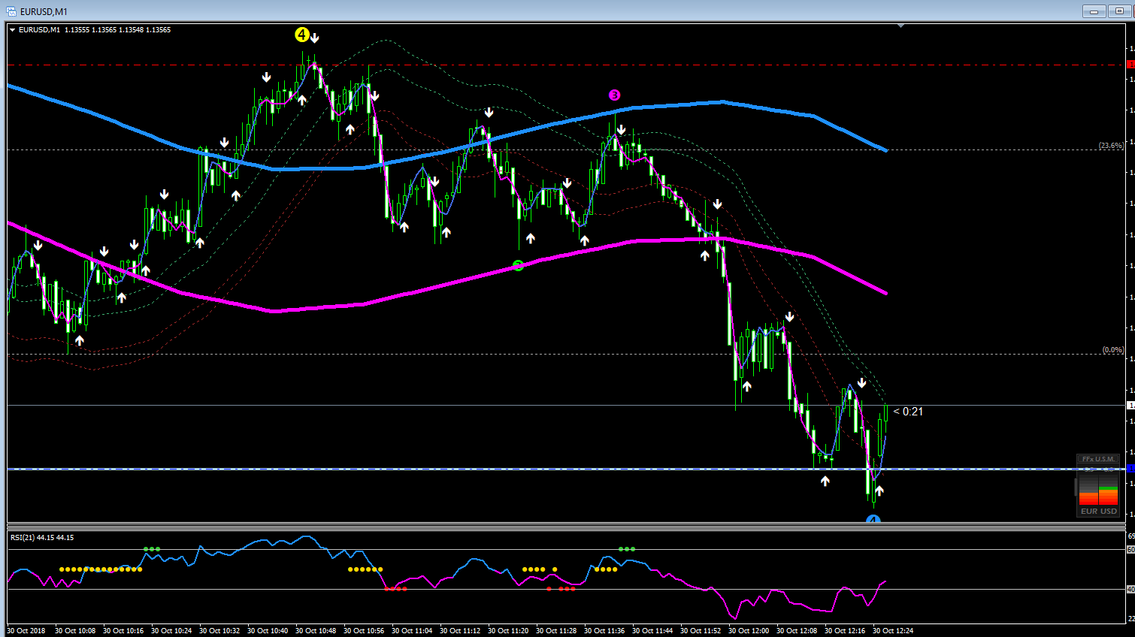Select the RSI(21) indicator label
The width and height of the screenshot is (1135, 637).
(42, 538)
